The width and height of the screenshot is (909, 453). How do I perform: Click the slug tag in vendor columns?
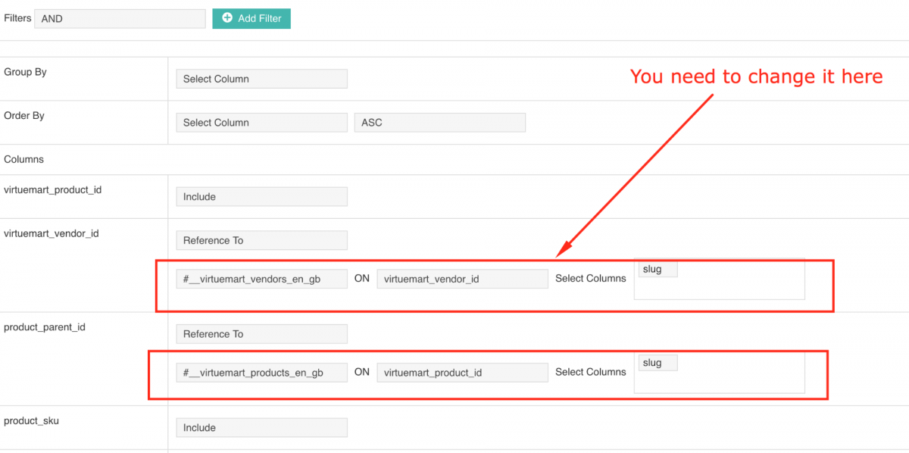point(657,270)
